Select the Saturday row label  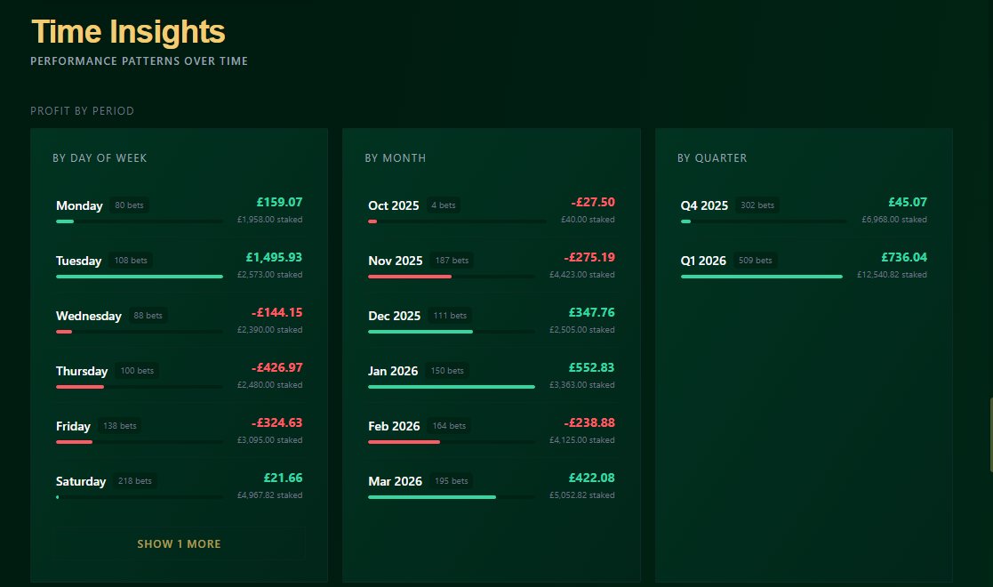[80, 481]
